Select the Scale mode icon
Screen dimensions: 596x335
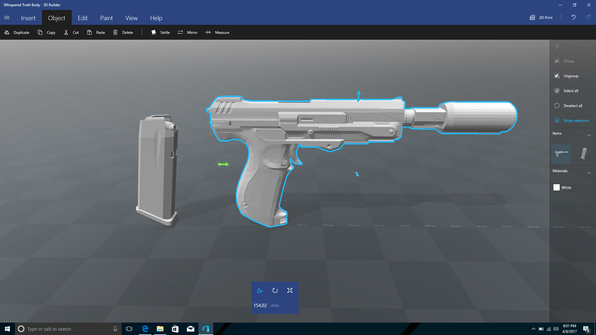pos(290,291)
